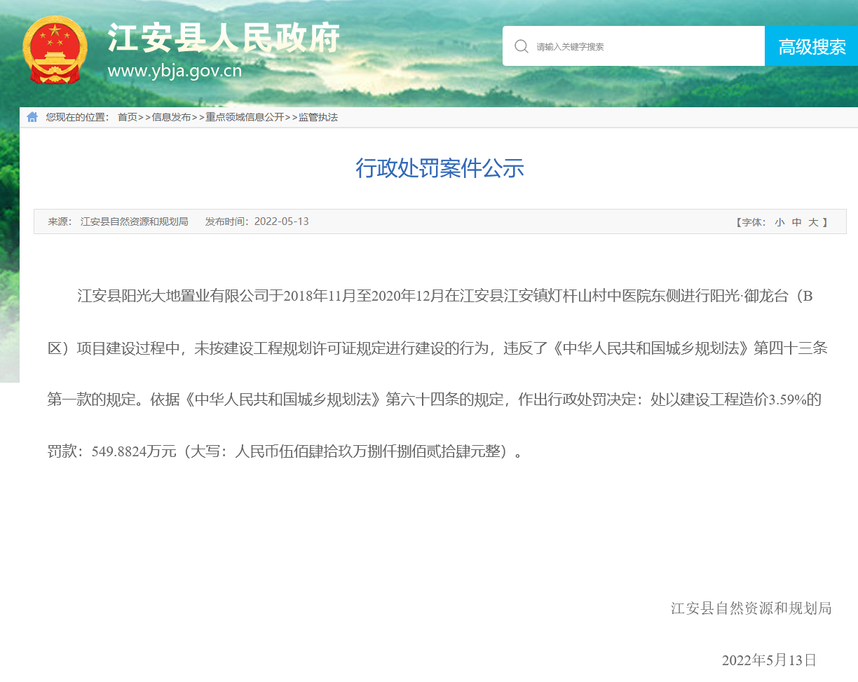Set font size to 大

pos(813,222)
